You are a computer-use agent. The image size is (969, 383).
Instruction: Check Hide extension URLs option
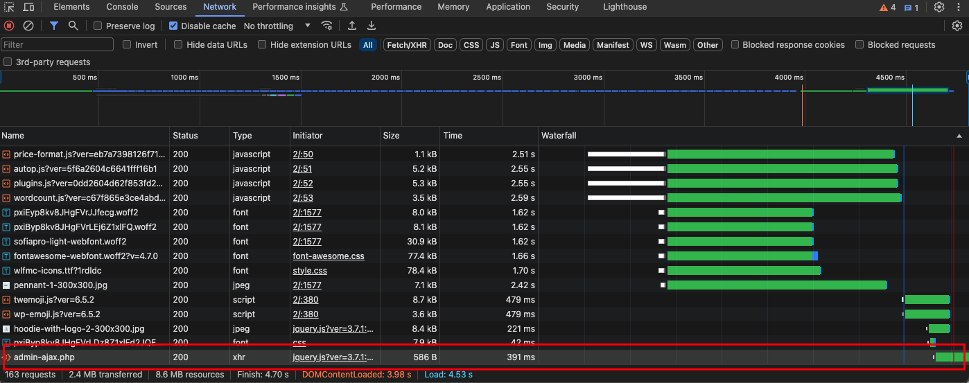(262, 44)
